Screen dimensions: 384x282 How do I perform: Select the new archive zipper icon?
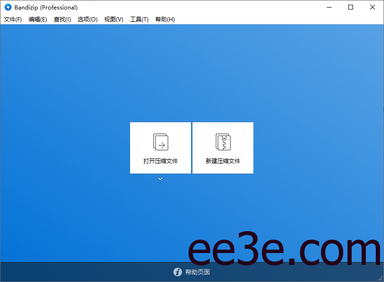[222, 141]
